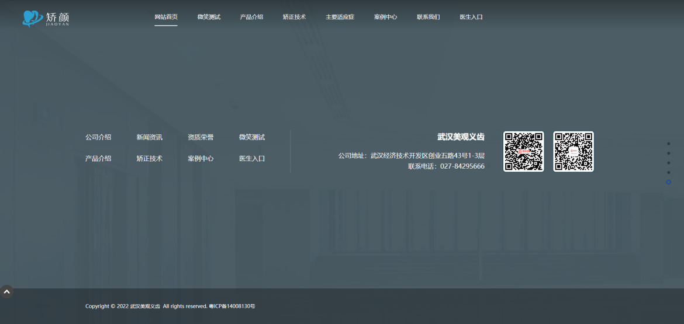The width and height of the screenshot is (684, 324).
Task: Click the 新闻资讯 footer link
Action: (149, 137)
